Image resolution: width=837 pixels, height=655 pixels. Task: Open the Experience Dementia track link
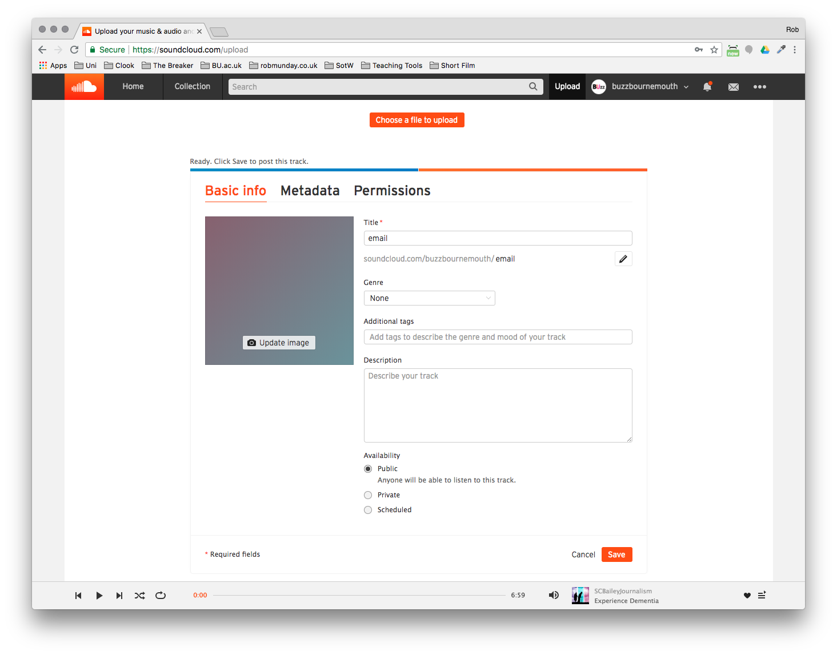coord(626,601)
